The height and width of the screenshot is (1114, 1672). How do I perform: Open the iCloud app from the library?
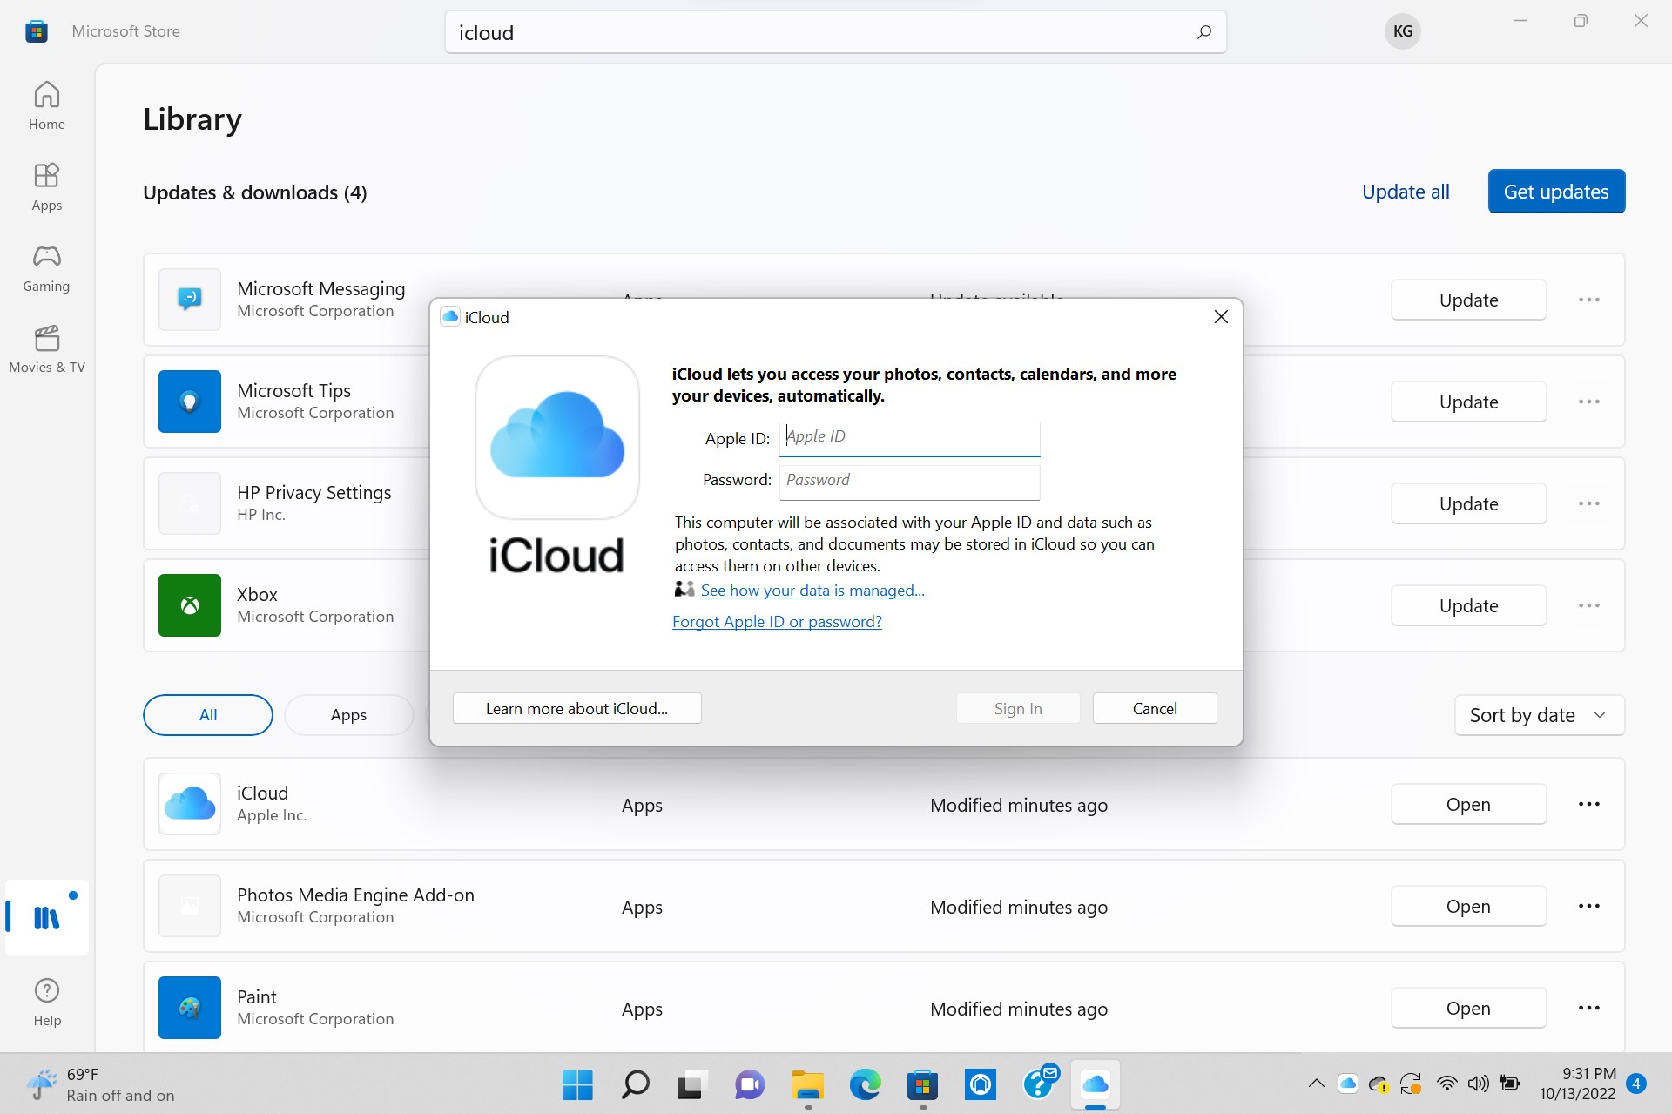1468,804
